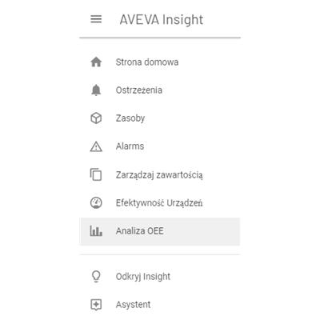Click the gauge icon for Efektywność Urządzeń

coord(96,202)
